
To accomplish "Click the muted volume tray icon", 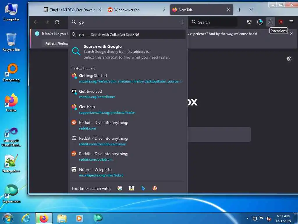I will click(268, 219).
